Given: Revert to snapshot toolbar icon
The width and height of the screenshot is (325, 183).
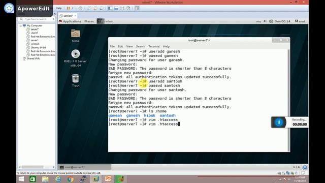Looking at the screenshot, I should tap(95, 8).
